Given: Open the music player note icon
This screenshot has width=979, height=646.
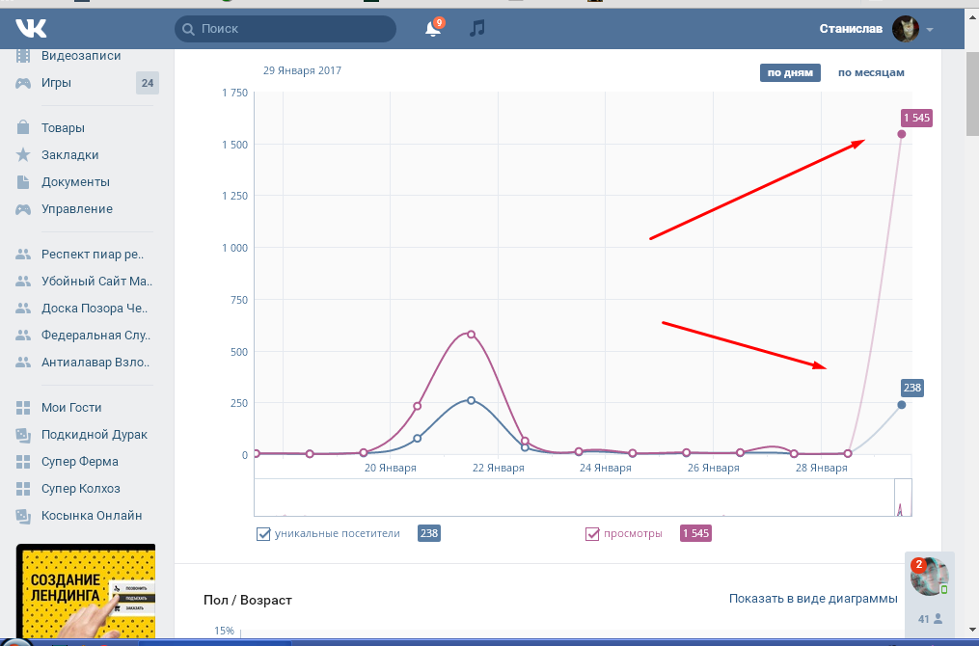Looking at the screenshot, I should (x=476, y=29).
